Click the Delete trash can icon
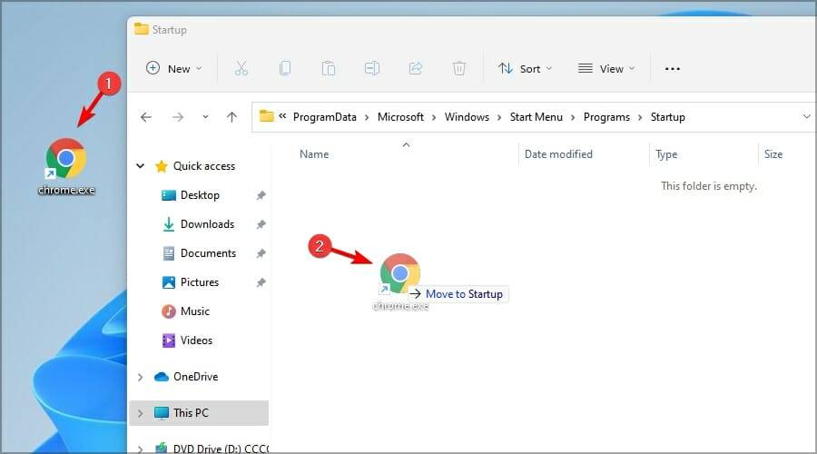The image size is (817, 454). pyautogui.click(x=459, y=68)
